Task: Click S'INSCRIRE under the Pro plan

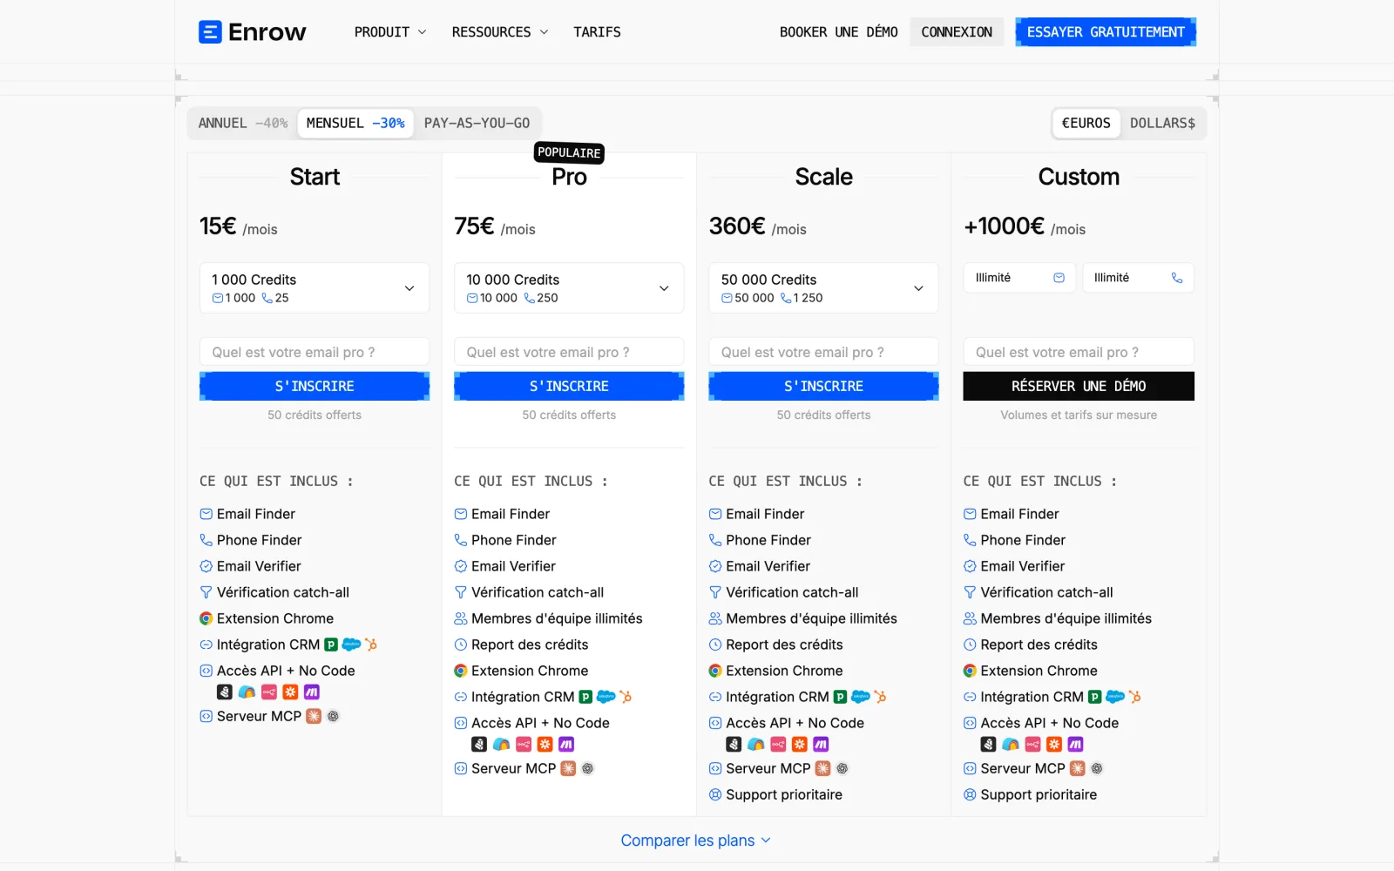Action: pos(569,386)
